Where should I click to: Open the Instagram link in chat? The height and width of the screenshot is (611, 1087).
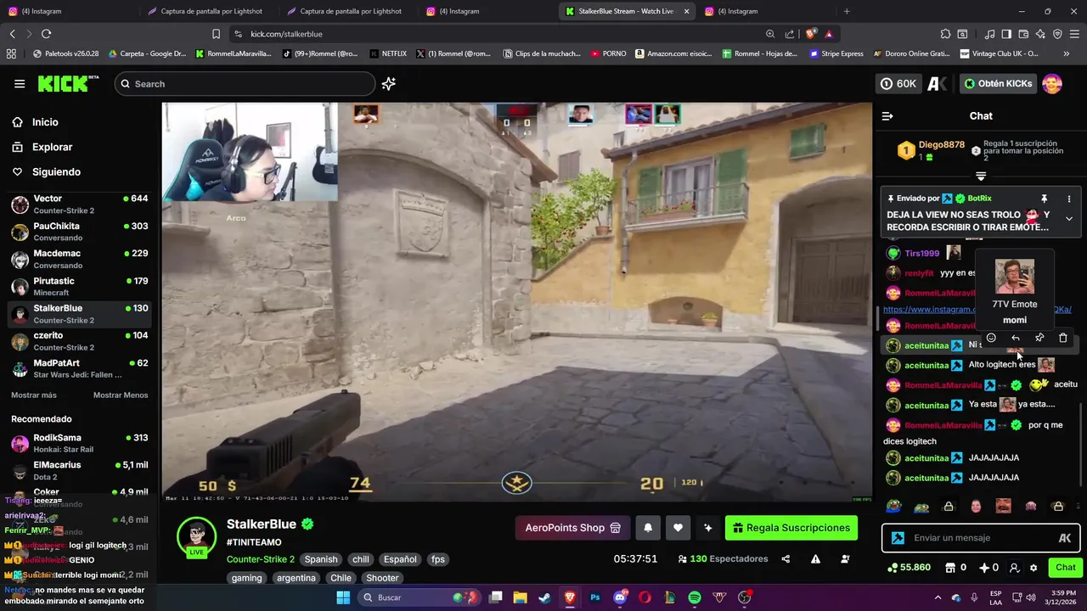pyautogui.click(x=929, y=310)
